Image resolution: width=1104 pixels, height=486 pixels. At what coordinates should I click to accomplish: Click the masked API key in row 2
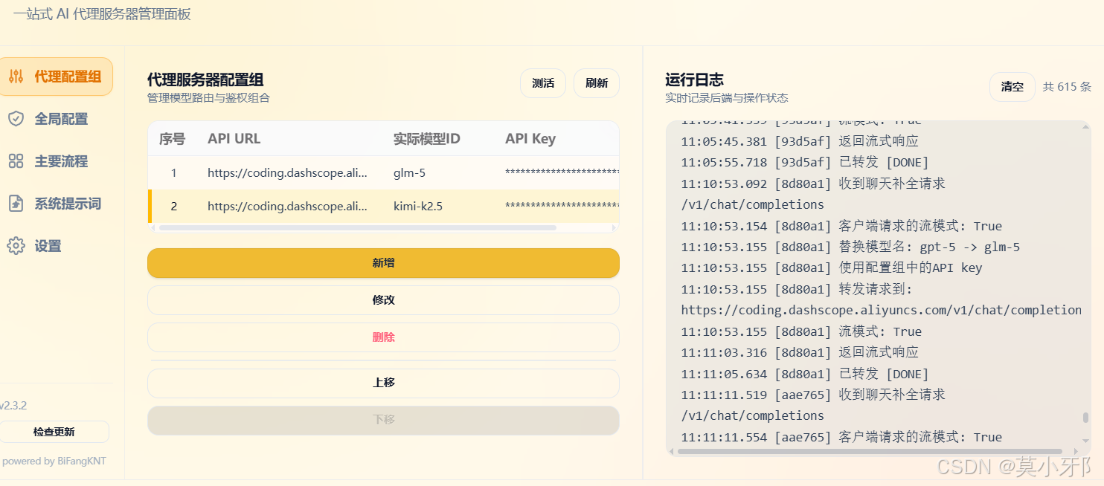[562, 206]
